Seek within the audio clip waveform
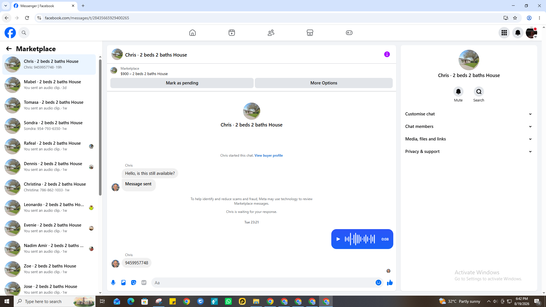The height and width of the screenshot is (307, 546). pyautogui.click(x=360, y=239)
